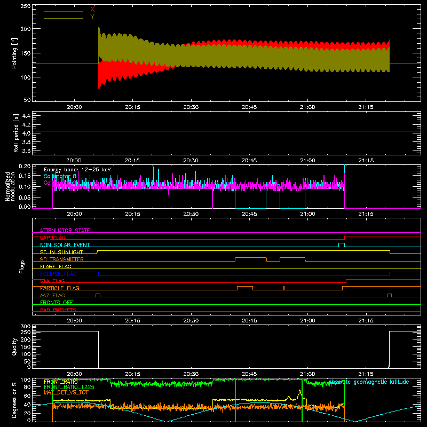Click the 0.20 tick on modulation axis
Screen dimensions: 427x427
[25, 167]
